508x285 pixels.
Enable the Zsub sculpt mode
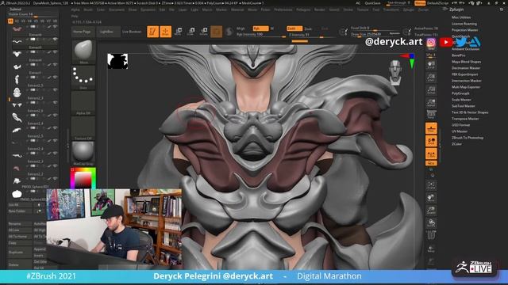308,28
